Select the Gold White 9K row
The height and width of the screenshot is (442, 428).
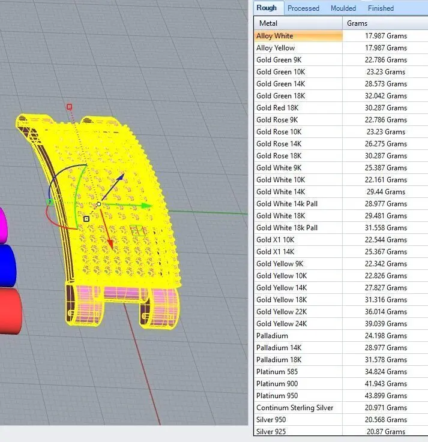341,168
